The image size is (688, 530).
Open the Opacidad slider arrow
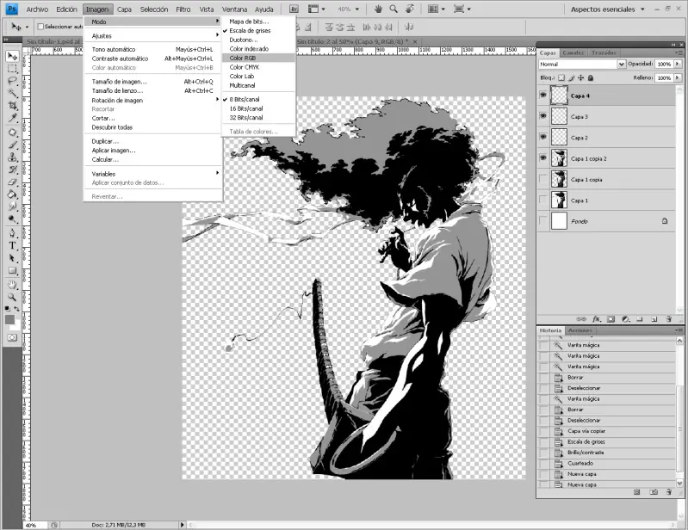click(x=678, y=64)
